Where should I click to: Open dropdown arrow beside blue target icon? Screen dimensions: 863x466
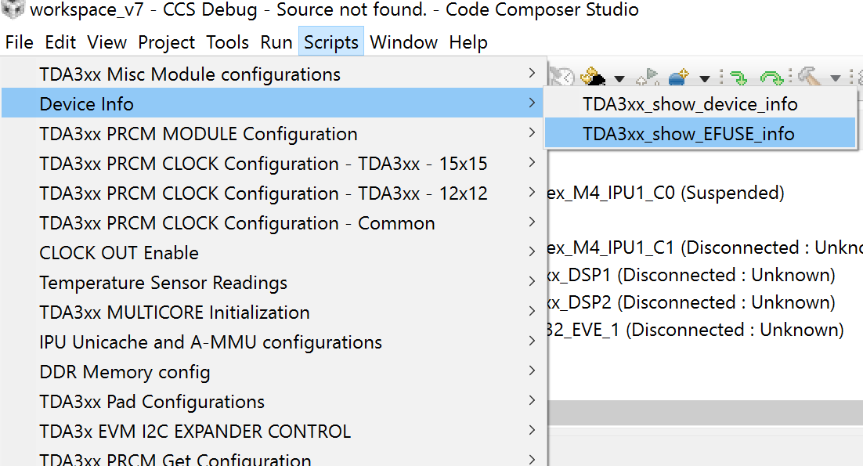(x=704, y=78)
